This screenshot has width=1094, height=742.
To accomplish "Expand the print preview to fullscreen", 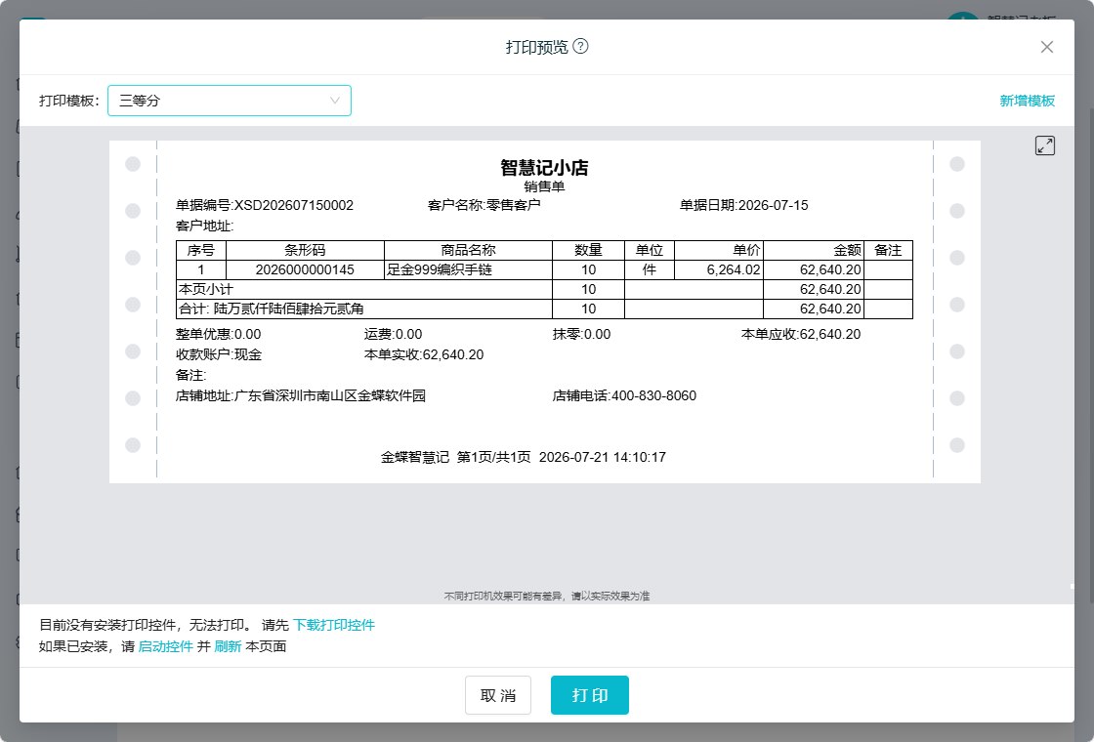I will pyautogui.click(x=1044, y=145).
